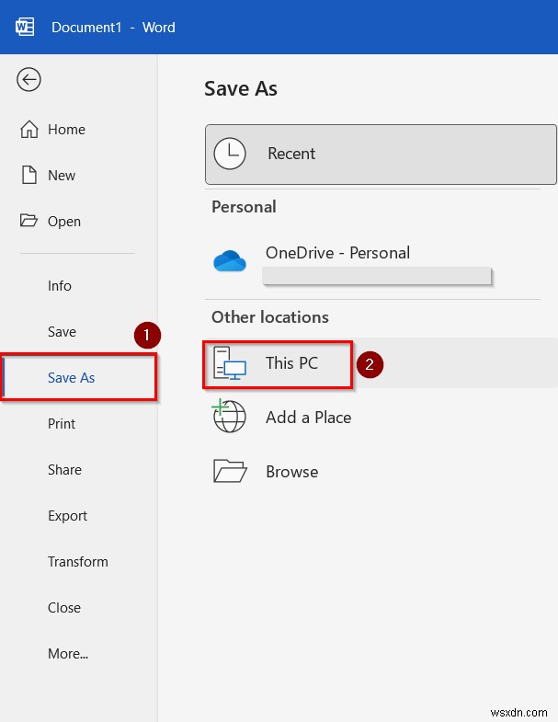Click the Add a Place globe icon
This screenshot has width=558, height=722.
pos(229,417)
